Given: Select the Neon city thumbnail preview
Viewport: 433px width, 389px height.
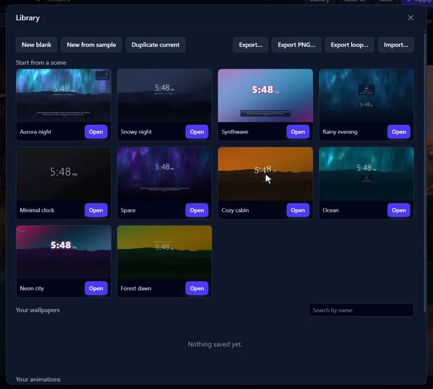Looking at the screenshot, I should [x=64, y=252].
